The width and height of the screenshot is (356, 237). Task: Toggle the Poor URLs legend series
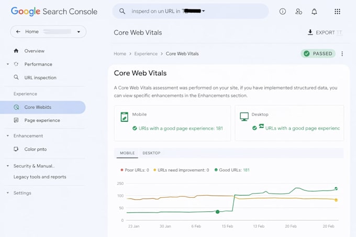point(135,170)
